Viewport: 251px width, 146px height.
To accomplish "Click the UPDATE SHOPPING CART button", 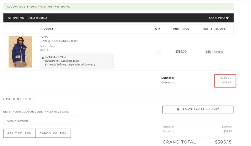I will pos(198,109).
